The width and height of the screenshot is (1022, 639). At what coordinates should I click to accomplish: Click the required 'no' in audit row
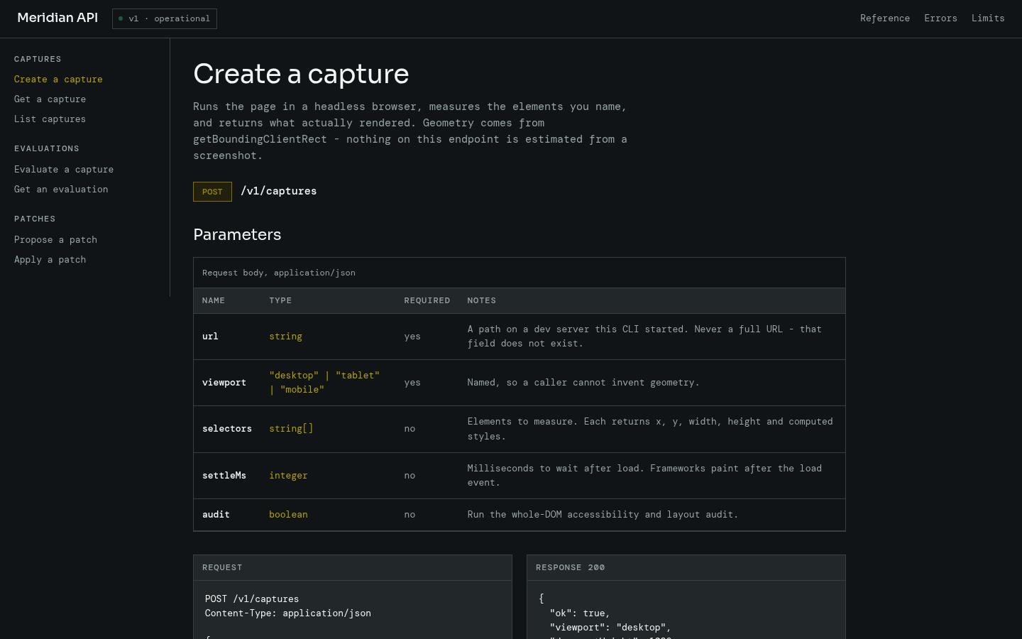pos(410,515)
